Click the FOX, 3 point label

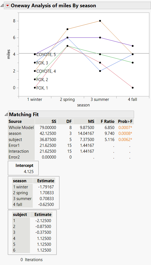pos(42,63)
